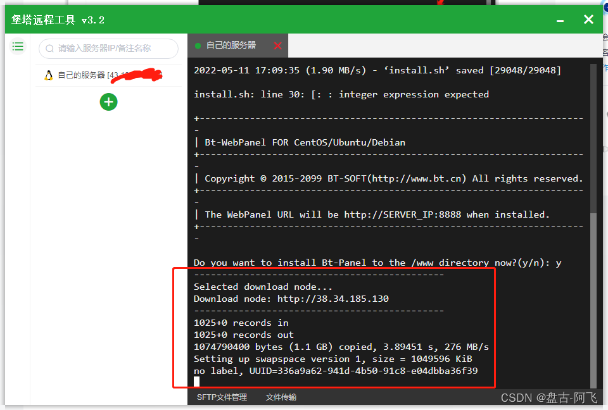This screenshot has width=608, height=410.
Task: Close the 自己的服务器 tab with red X
Action: 277,46
